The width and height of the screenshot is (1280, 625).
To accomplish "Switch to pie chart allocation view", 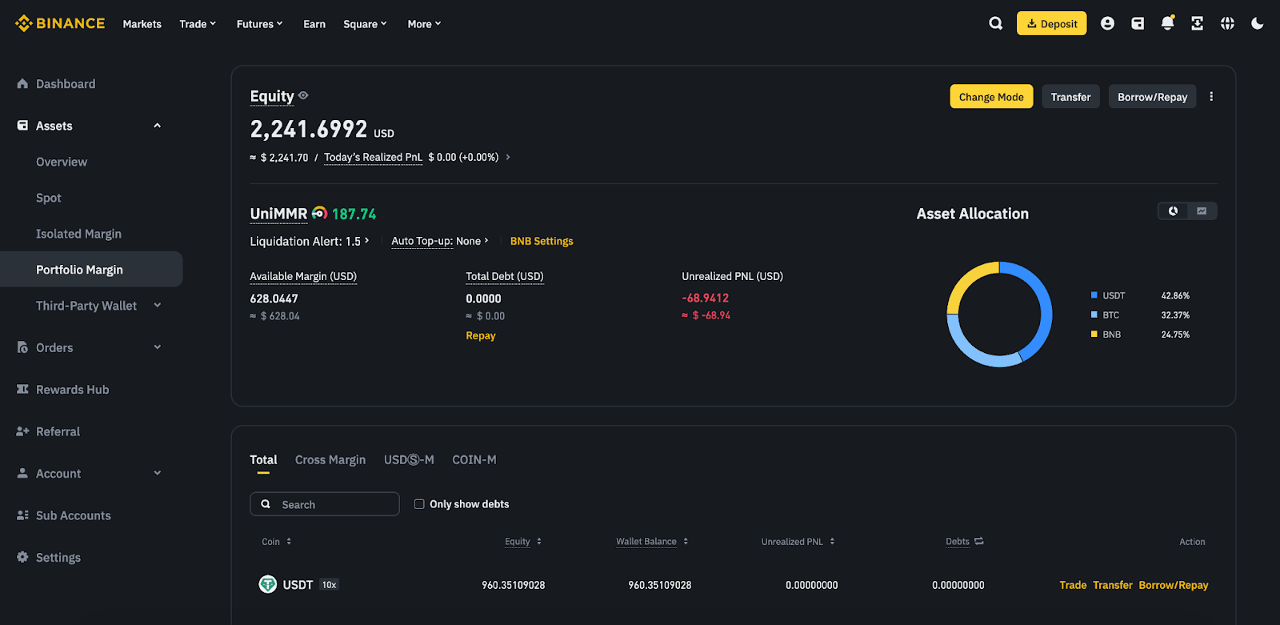I will pyautogui.click(x=1173, y=211).
